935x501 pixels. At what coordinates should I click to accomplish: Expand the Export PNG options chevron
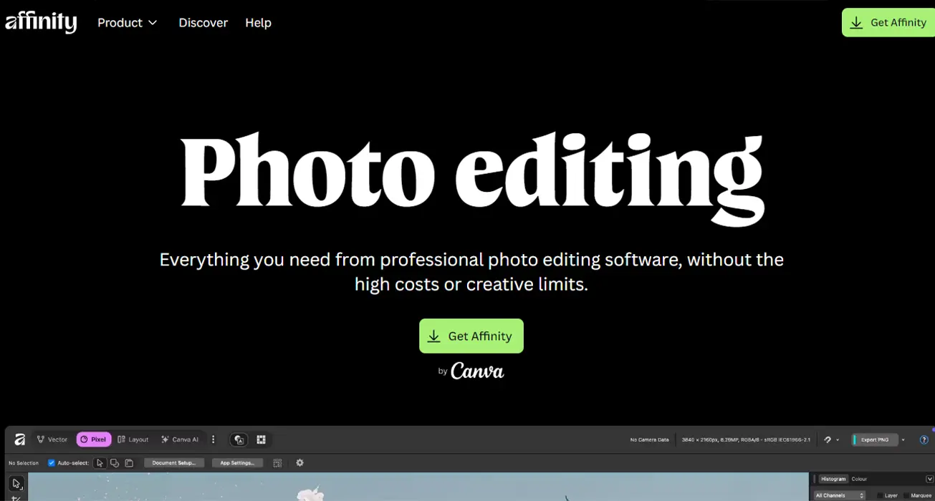(903, 439)
